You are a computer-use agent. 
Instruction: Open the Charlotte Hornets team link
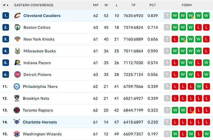click(x=40, y=122)
